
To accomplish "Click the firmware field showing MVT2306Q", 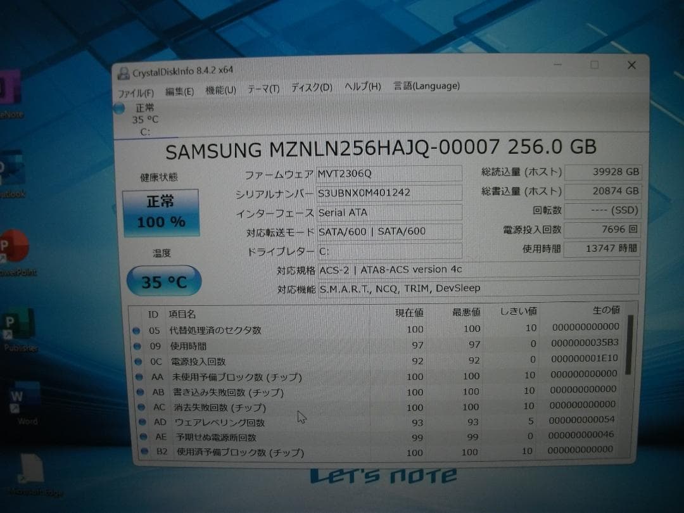I will (x=389, y=174).
